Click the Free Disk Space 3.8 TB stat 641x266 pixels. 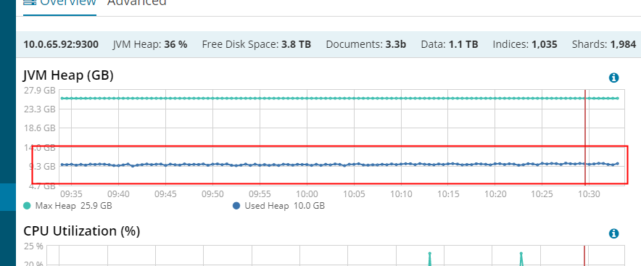point(256,44)
